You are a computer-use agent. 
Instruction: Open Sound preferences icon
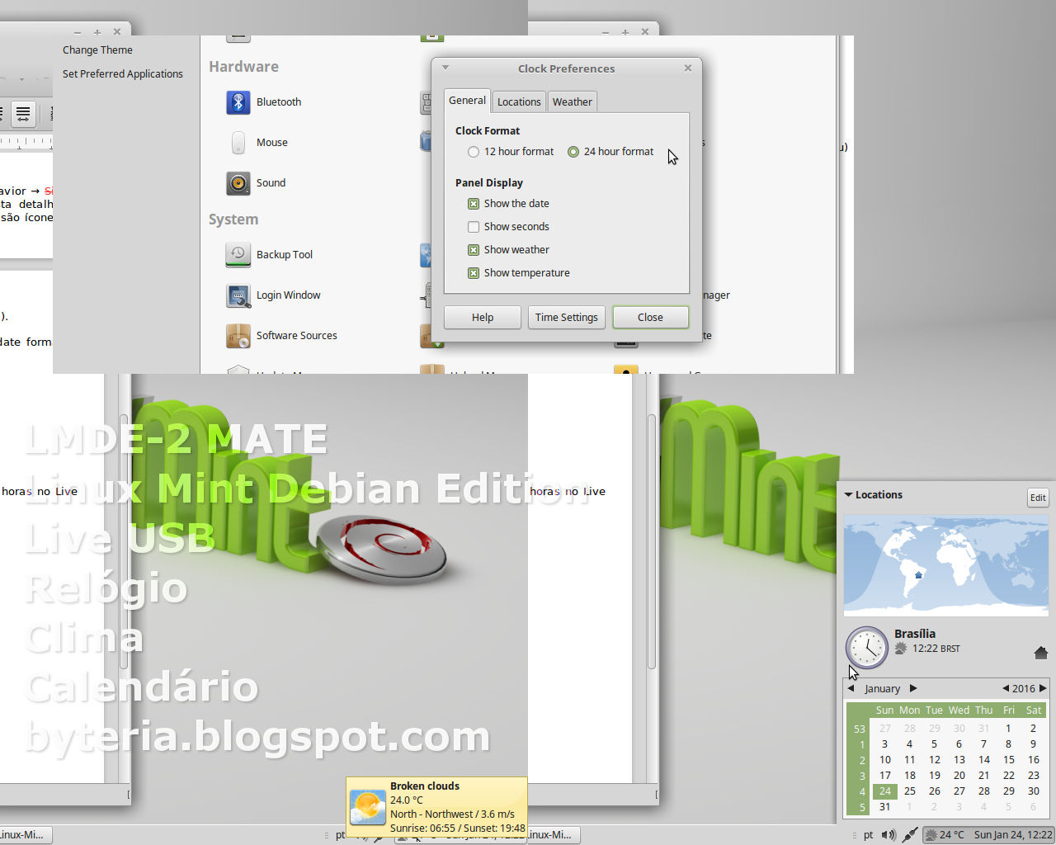coord(238,183)
